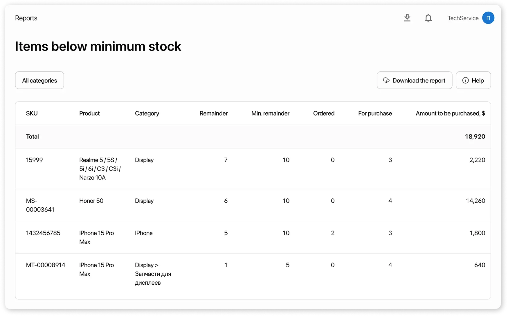Select SKU 15999 row
This screenshot has width=508, height=316.
tap(34, 160)
